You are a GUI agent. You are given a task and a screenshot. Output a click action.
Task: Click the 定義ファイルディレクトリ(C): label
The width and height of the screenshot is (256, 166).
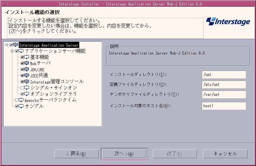click(x=138, y=85)
